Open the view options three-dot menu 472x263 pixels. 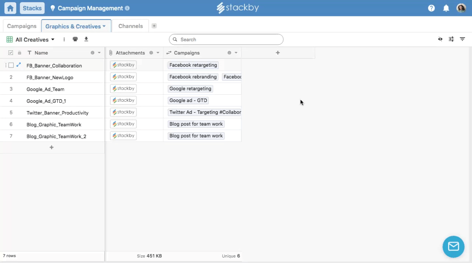coord(64,39)
